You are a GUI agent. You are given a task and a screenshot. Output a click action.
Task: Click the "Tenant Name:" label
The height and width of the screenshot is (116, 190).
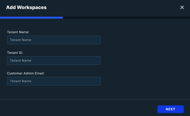[x=18, y=32]
